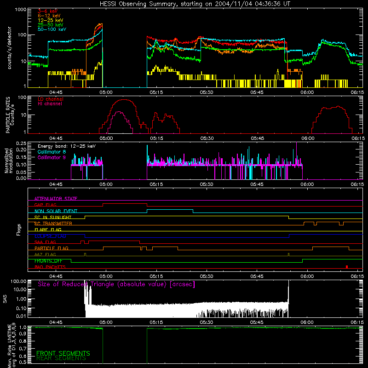The width and height of the screenshot is (368, 368).
Task: Click the 100.00 value on SAS axis
Action: click(x=18, y=281)
